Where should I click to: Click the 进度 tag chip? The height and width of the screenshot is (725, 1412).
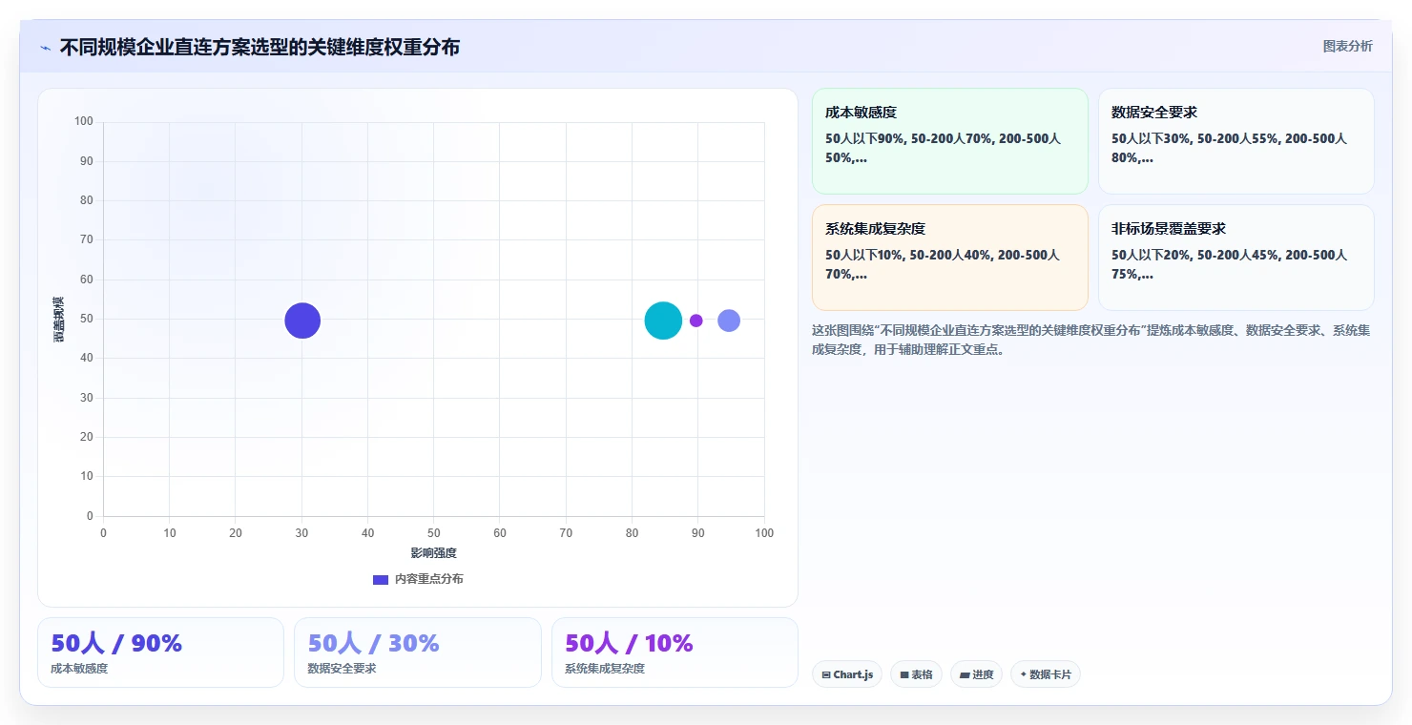tap(976, 674)
